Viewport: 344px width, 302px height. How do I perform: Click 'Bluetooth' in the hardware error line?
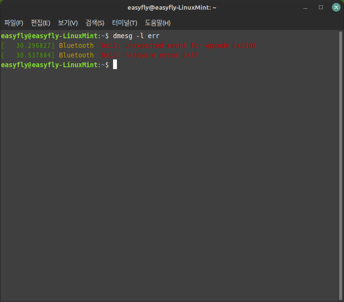coord(76,55)
